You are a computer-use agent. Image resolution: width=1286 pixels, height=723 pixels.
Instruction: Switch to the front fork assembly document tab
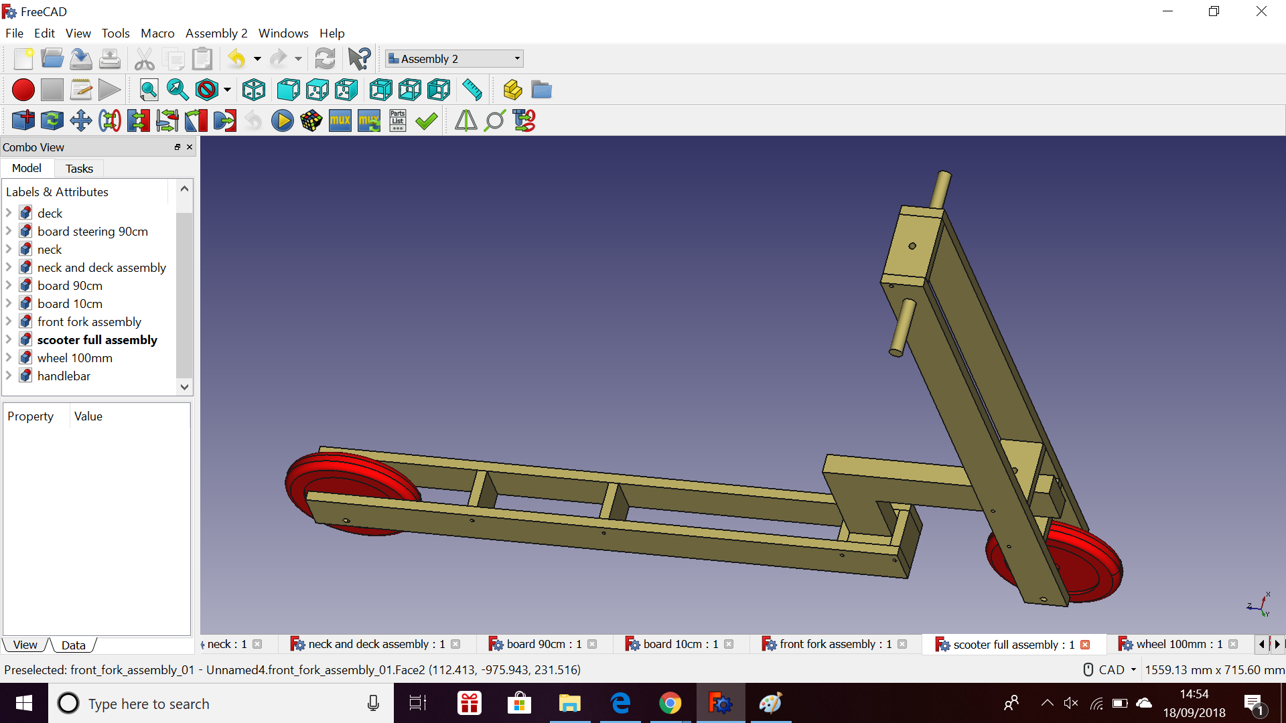tap(835, 644)
